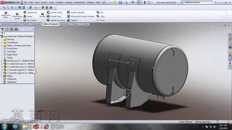
Task: Click SolidWorks icon in Windows taskbar
Action: (36, 127)
